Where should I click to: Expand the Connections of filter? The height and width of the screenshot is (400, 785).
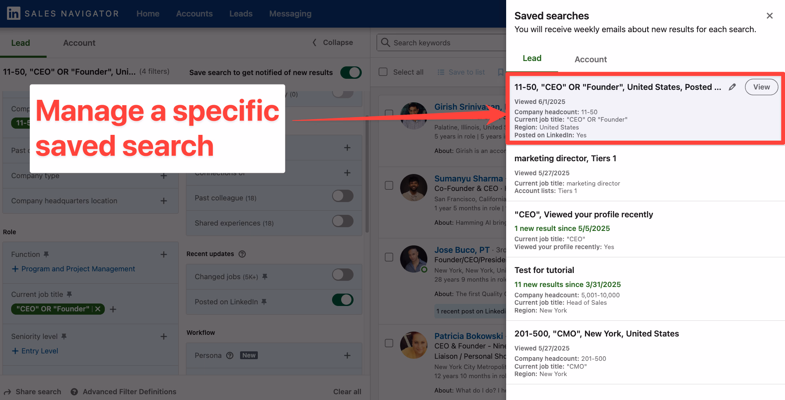tap(347, 173)
